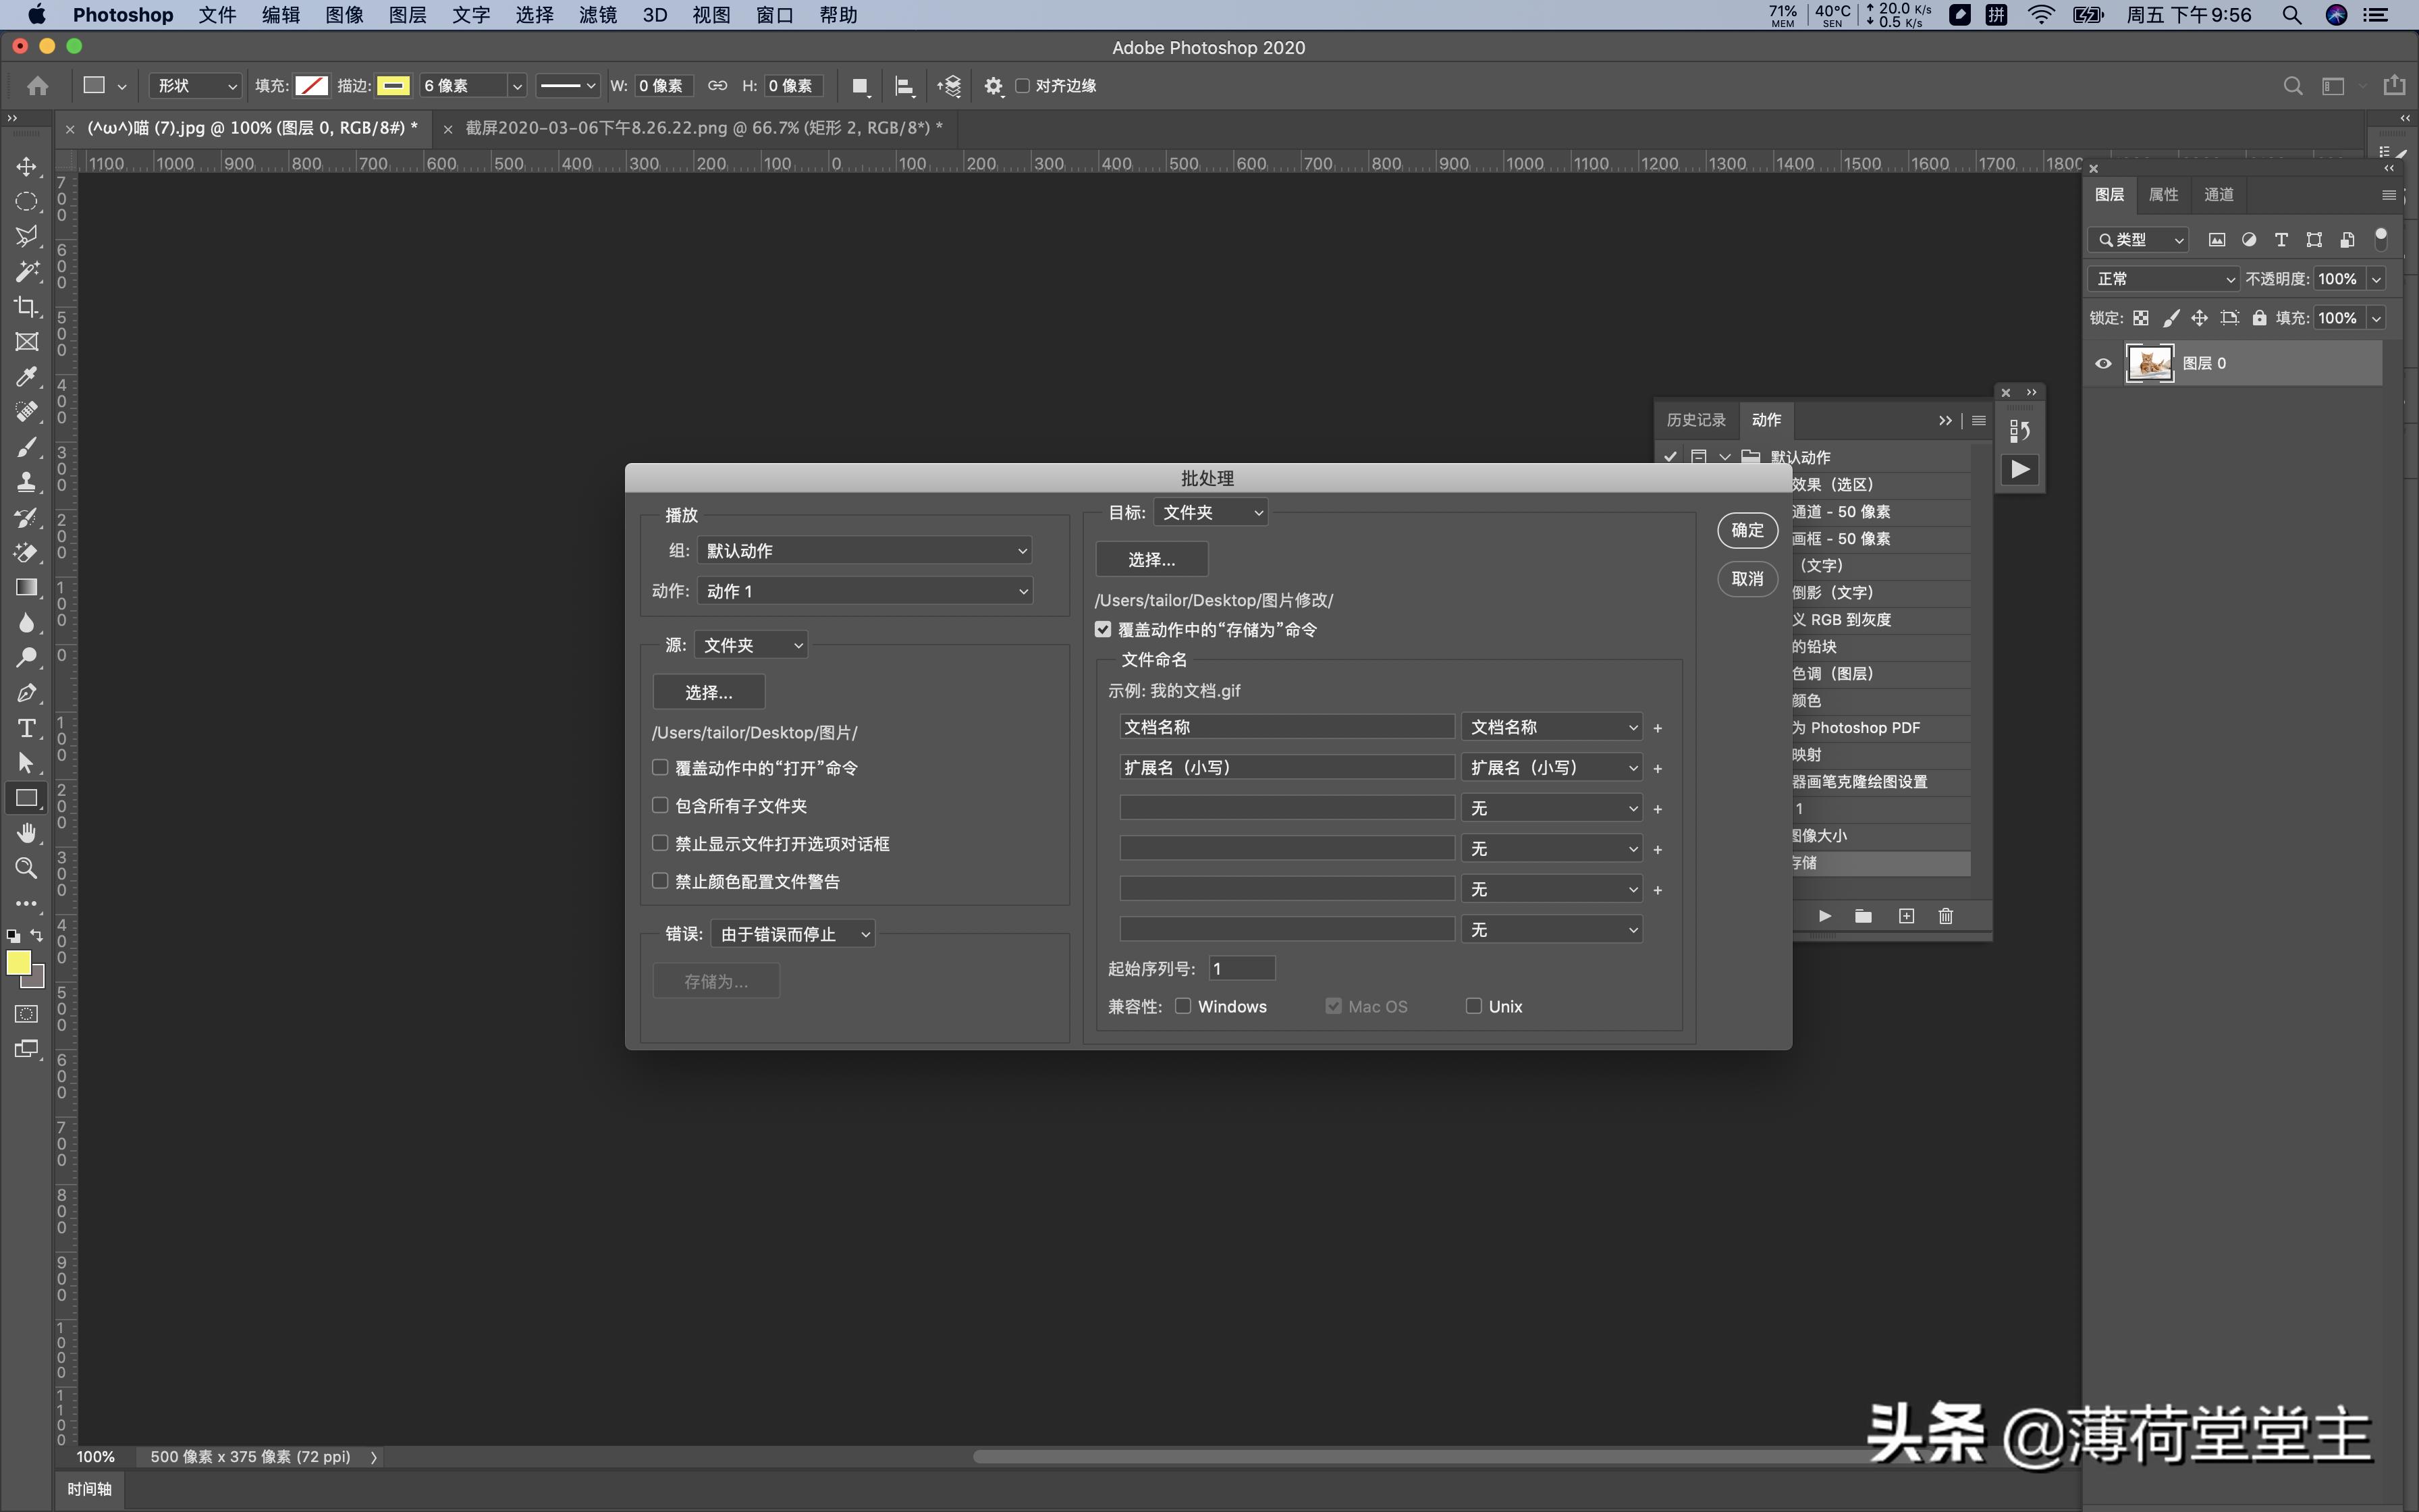
Task: Open the layer blend mode dropdown showing 正常
Action: tap(2164, 278)
